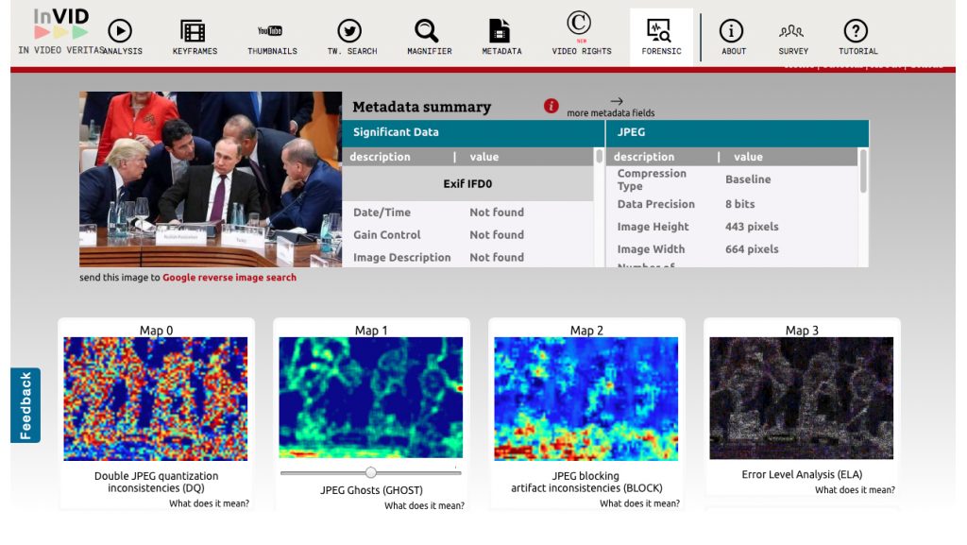This screenshot has height=545, width=967.
Task: Click the Error Level Analysis (ELA) caption
Action: coord(802,474)
